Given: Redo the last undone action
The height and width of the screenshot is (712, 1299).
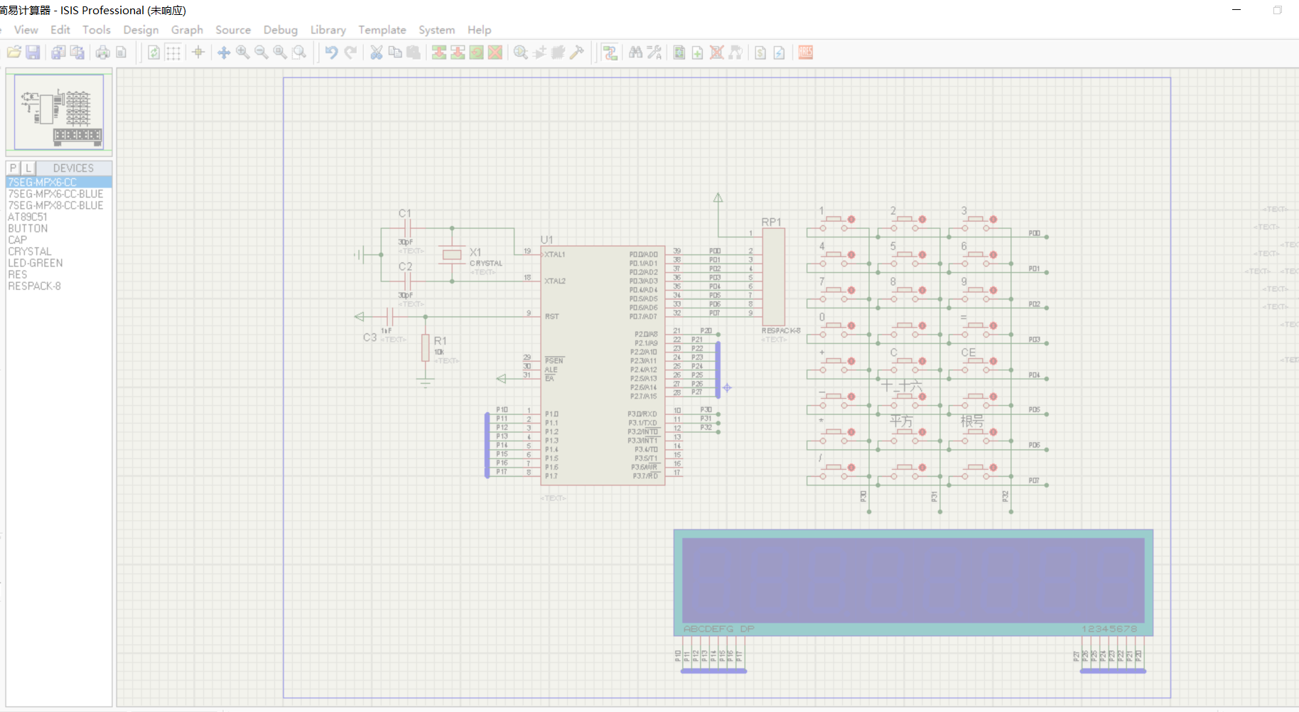Looking at the screenshot, I should click(x=350, y=53).
